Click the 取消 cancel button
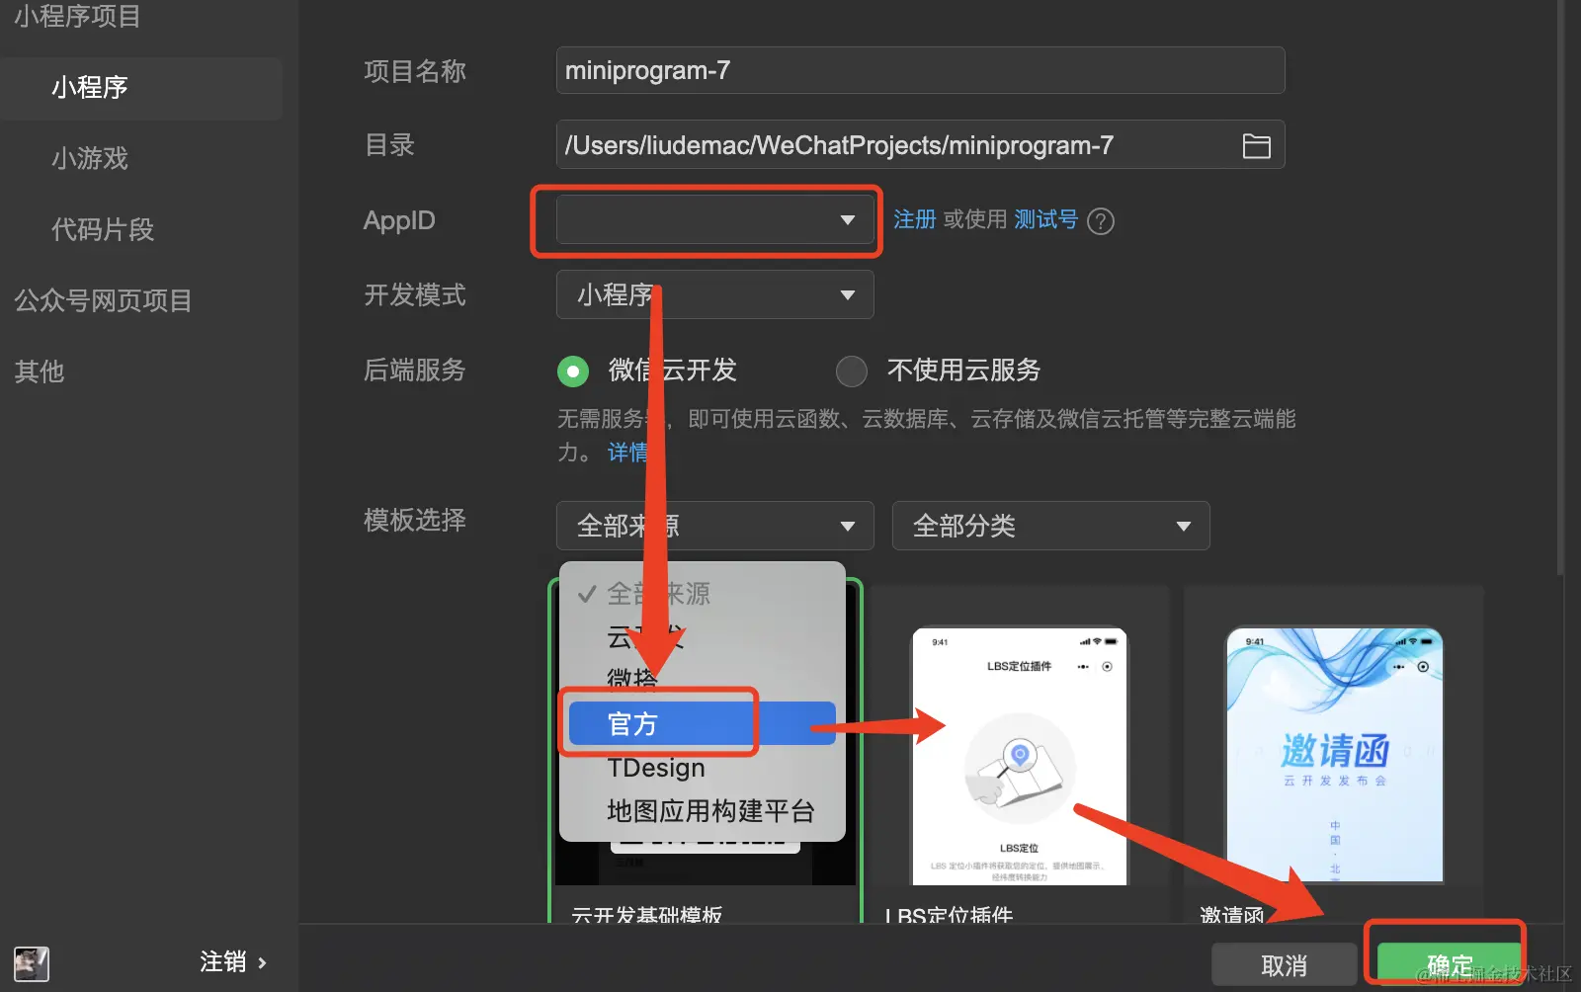1581x992 pixels. [1282, 963]
